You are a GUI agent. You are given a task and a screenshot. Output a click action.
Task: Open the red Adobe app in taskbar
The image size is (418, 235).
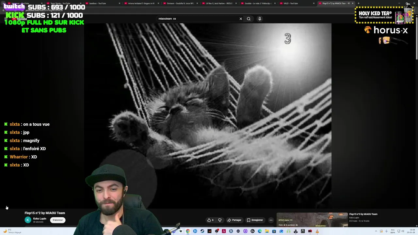click(224, 231)
